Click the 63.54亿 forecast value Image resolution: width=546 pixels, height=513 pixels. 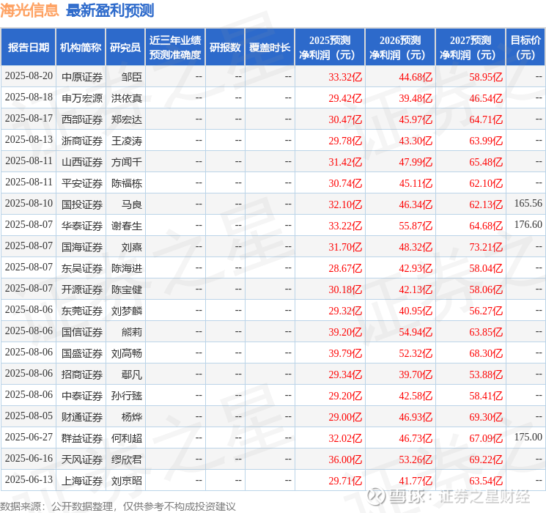click(x=486, y=481)
